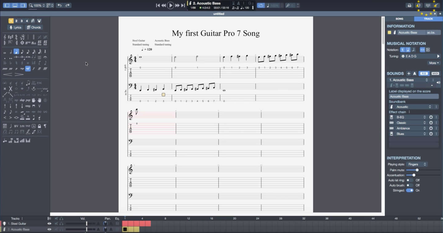This screenshot has width=443, height=233.
Task: Click the dead note X icon
Action: (11, 89)
